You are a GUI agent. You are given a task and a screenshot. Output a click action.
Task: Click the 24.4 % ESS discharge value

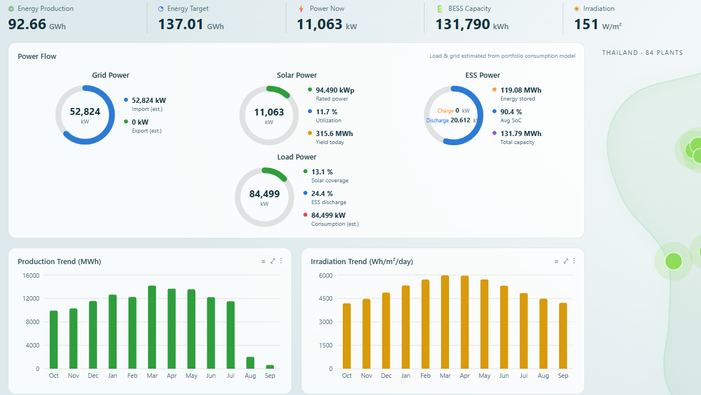pyautogui.click(x=322, y=193)
